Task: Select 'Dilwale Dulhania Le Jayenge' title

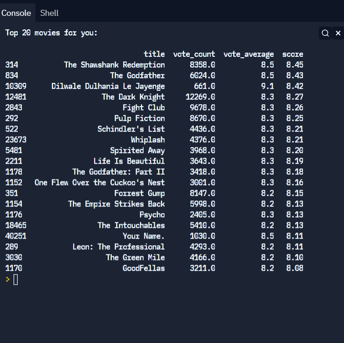Action: click(x=108, y=86)
